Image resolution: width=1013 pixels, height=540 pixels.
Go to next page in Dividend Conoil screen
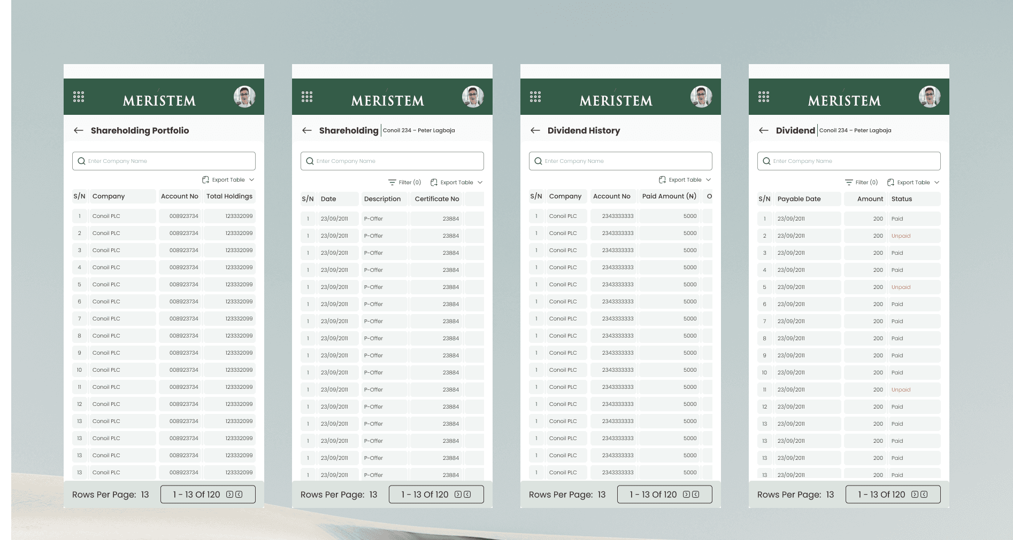(x=915, y=495)
